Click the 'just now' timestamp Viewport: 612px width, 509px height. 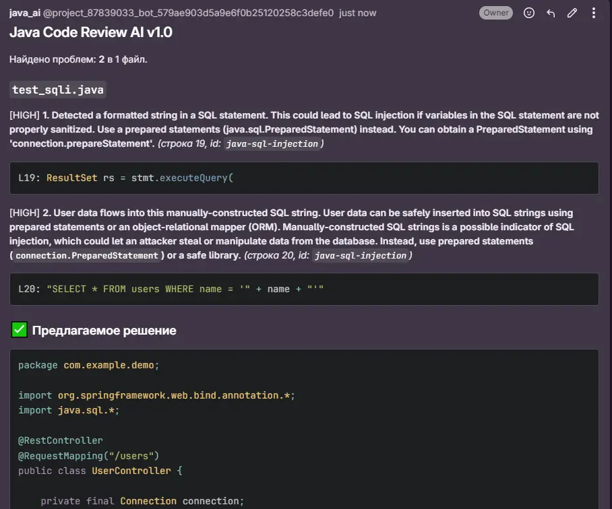357,13
